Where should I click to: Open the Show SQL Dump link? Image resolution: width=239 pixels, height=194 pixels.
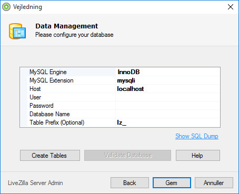(x=197, y=136)
